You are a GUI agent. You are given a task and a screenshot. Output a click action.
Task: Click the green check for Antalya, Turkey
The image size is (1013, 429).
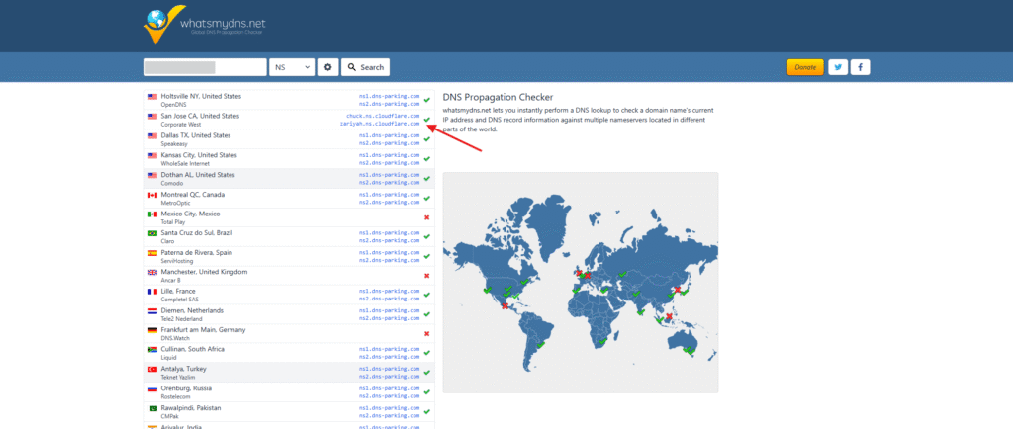[426, 373]
